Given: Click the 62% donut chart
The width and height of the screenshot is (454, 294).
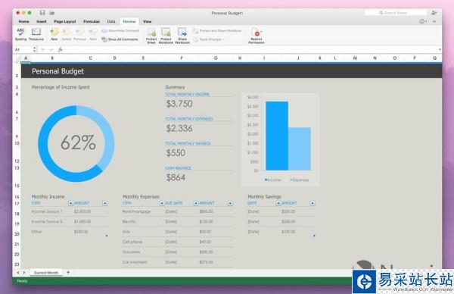Looking at the screenshot, I should (x=76, y=143).
